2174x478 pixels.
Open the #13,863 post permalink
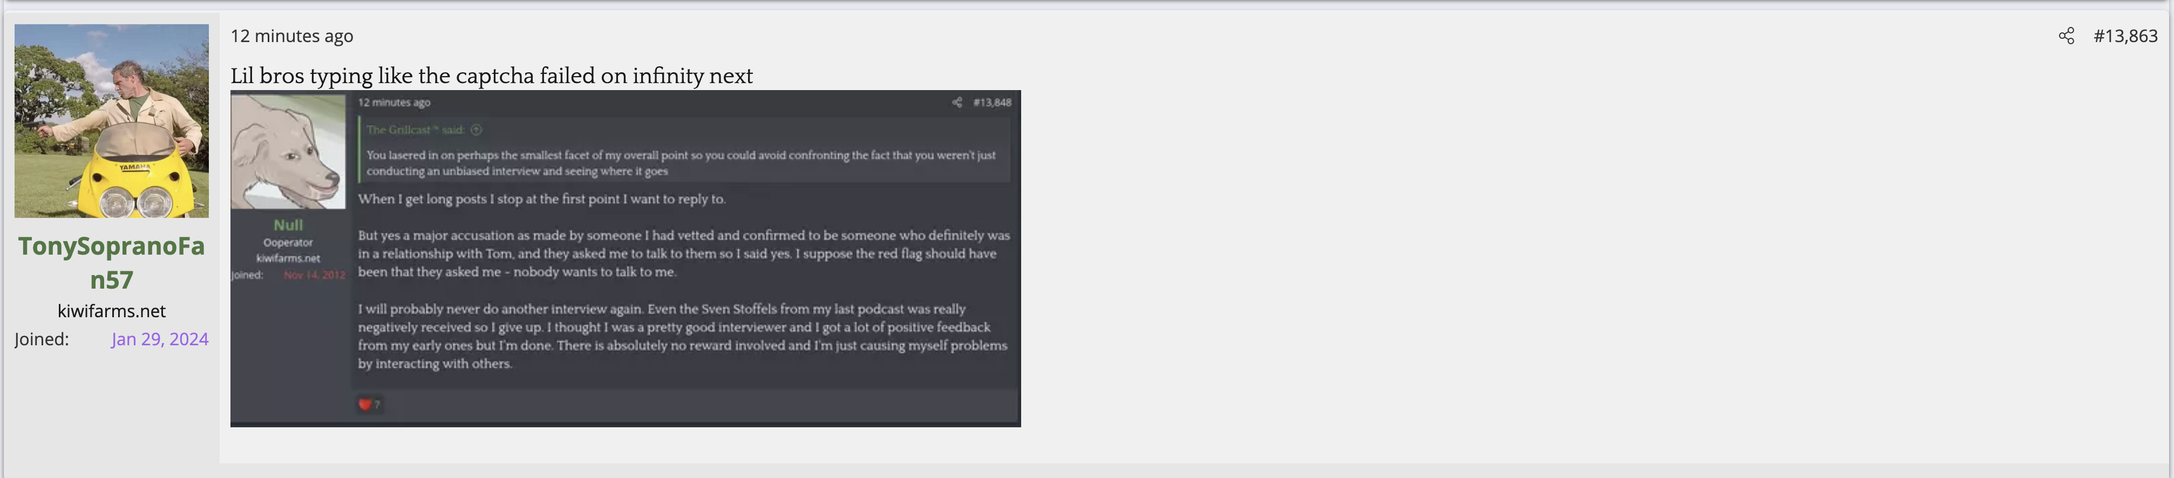tap(2125, 36)
